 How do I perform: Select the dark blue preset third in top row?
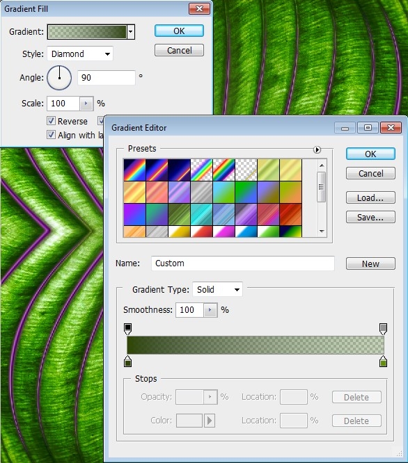coord(179,170)
